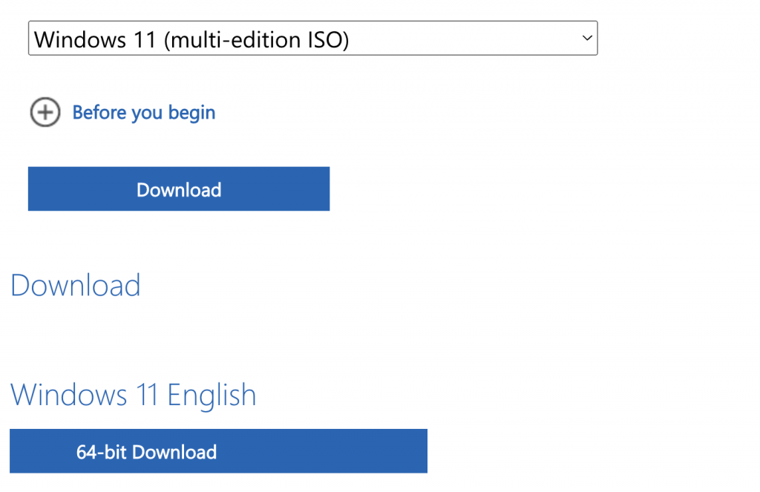Click the Windows 11 (multi-edition ISO) text in the select box
This screenshot has width=760, height=492.
(191, 39)
